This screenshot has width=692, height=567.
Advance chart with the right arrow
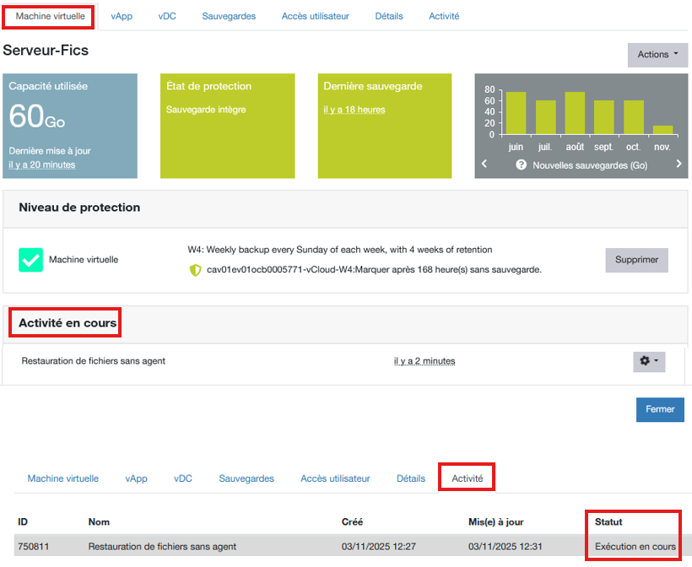678,165
